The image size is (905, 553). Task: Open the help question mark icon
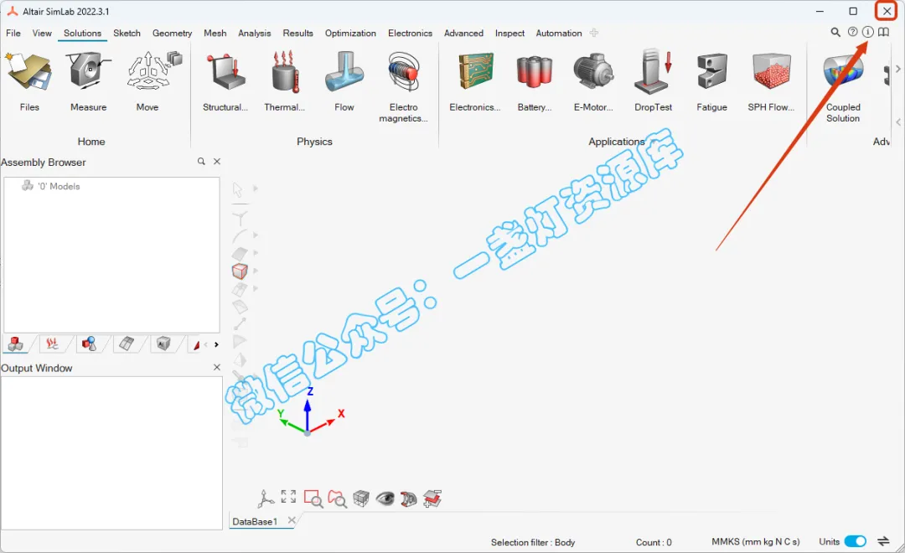[x=852, y=33]
